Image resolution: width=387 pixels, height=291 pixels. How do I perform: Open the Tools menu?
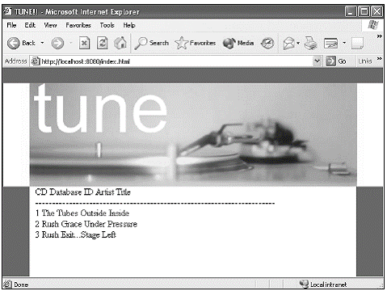107,25
